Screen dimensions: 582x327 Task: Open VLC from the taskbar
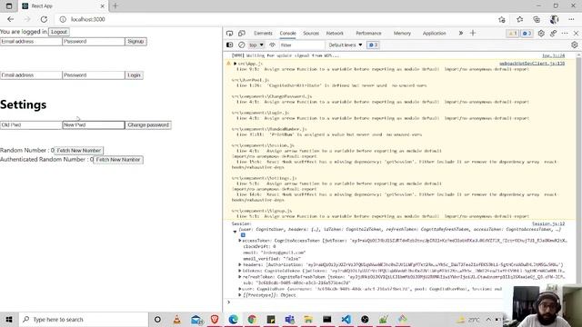point(176,319)
